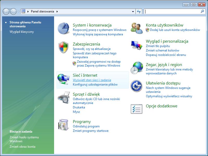Click the Zabezpieczenia shield icon
The height and width of the screenshot is (156, 208).
tap(63, 47)
